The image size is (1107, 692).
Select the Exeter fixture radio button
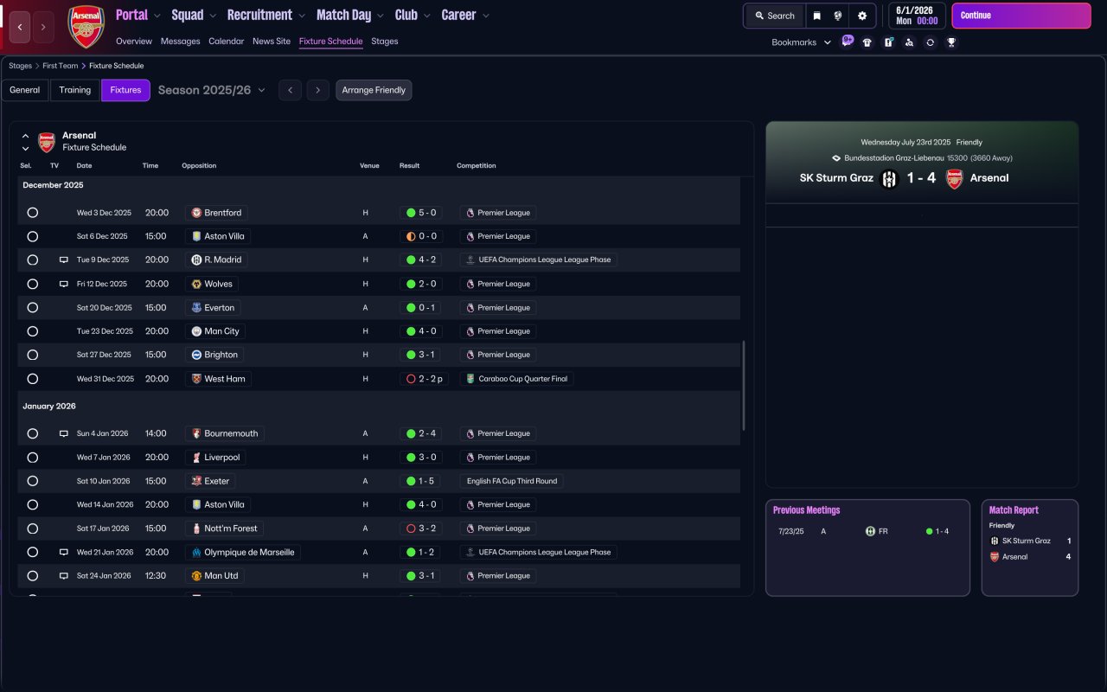[x=33, y=481]
